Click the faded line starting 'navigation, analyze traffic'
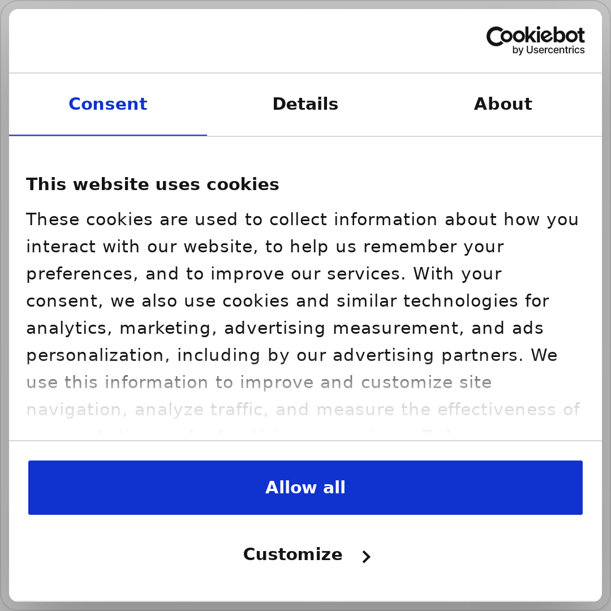This screenshot has height=611, width=611. tap(303, 410)
